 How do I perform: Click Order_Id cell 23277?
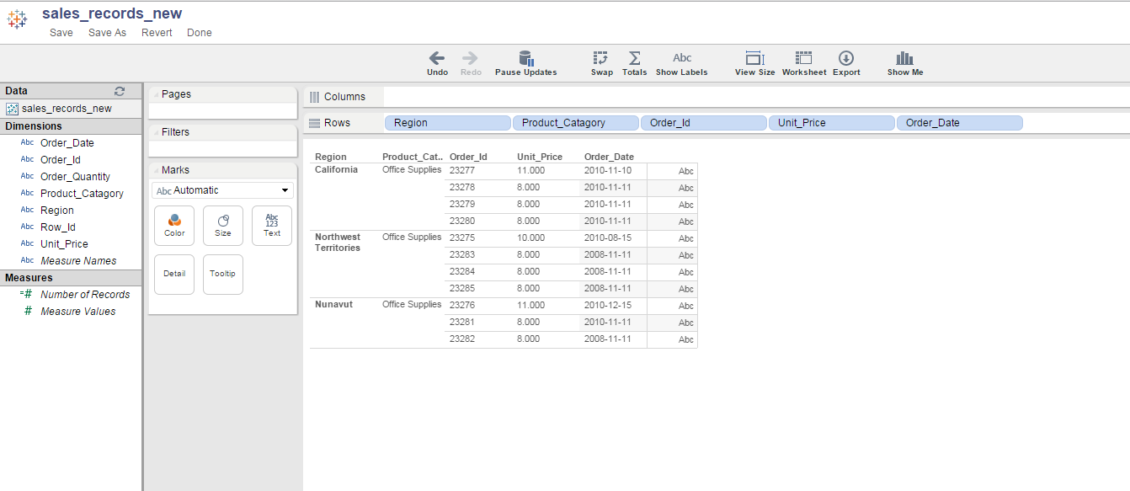[x=462, y=170]
